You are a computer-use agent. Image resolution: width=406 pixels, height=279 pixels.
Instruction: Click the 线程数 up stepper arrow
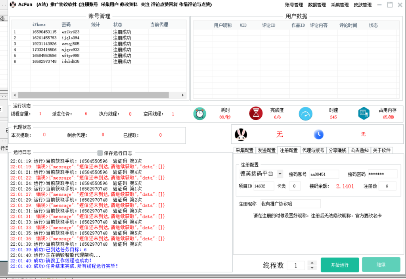(x=312, y=262)
